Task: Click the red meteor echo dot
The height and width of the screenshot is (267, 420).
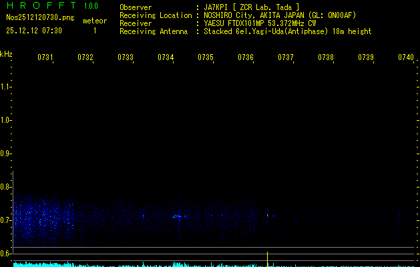Action: (268, 215)
